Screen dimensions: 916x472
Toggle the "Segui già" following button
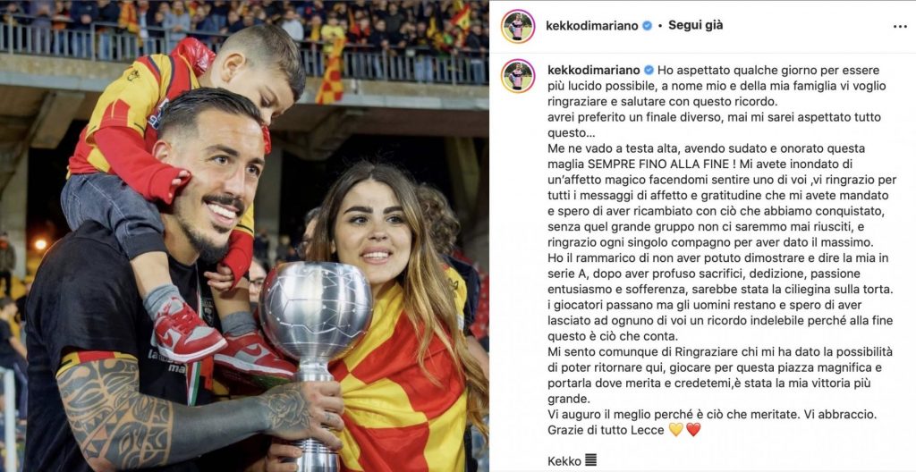point(695,26)
